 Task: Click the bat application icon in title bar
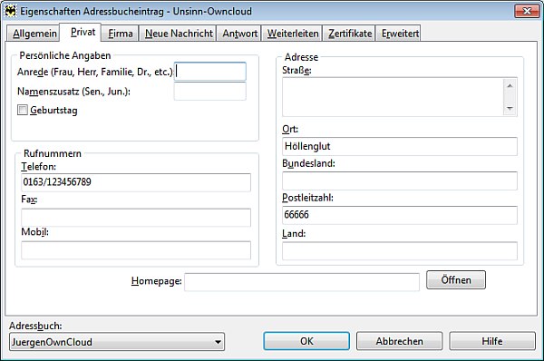click(x=10, y=11)
